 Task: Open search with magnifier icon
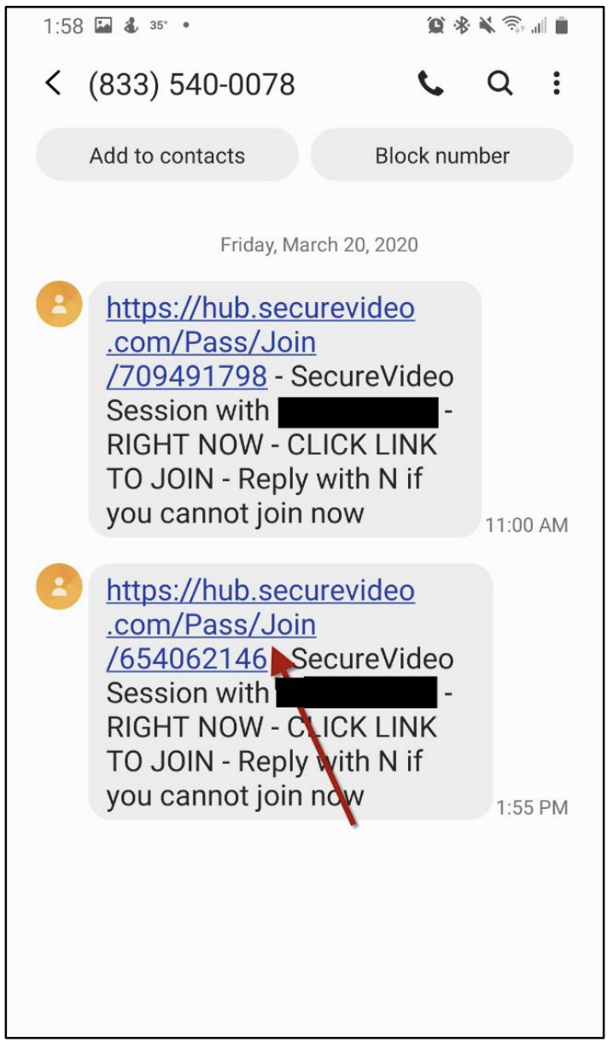pyautogui.click(x=500, y=84)
